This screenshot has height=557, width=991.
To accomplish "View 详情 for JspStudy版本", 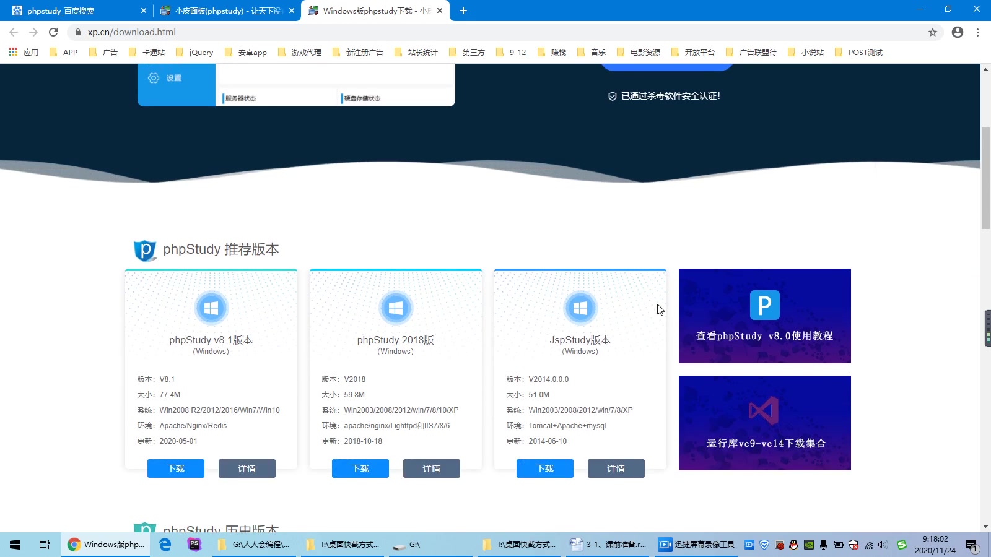I will tap(616, 468).
